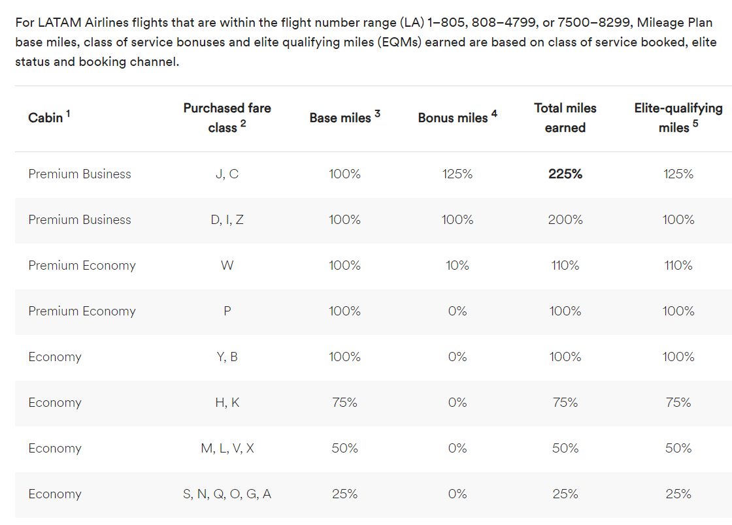Image resolution: width=732 pixels, height=525 pixels.
Task: Click footnote 1 next to Cabin header
Action: click(x=68, y=114)
